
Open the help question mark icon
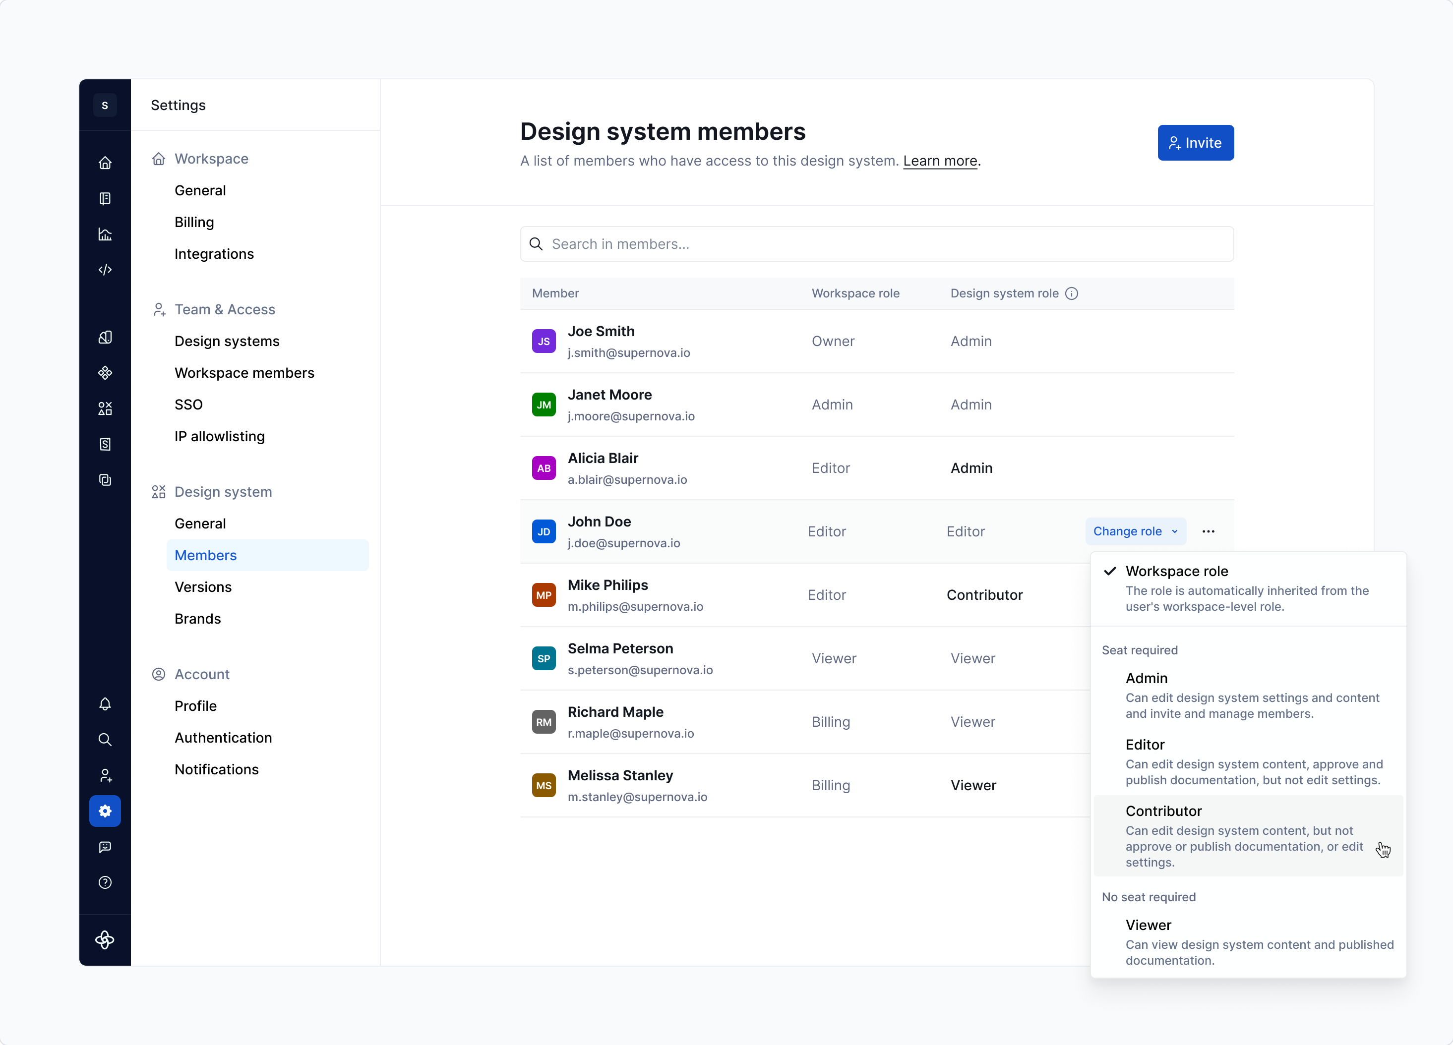click(105, 882)
